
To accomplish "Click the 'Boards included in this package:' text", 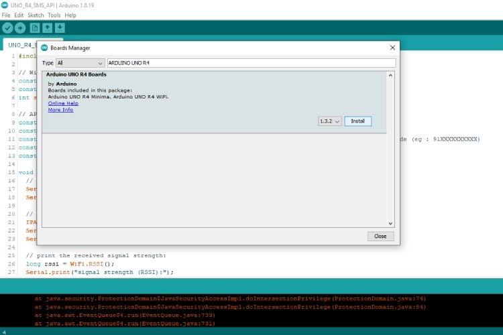I will tap(90, 90).
